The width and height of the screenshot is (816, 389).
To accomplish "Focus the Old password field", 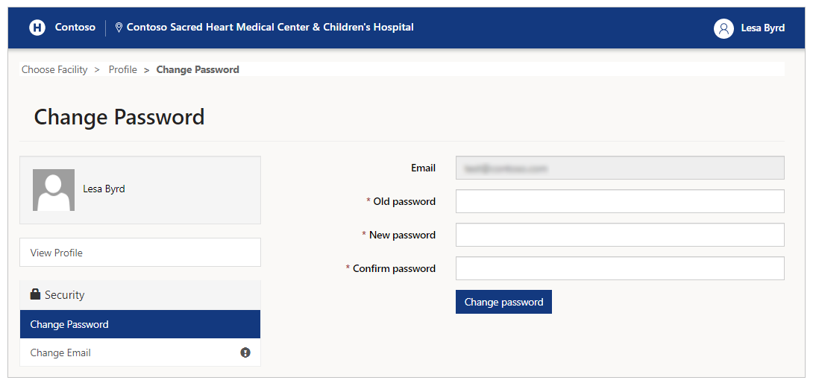I will pos(620,201).
